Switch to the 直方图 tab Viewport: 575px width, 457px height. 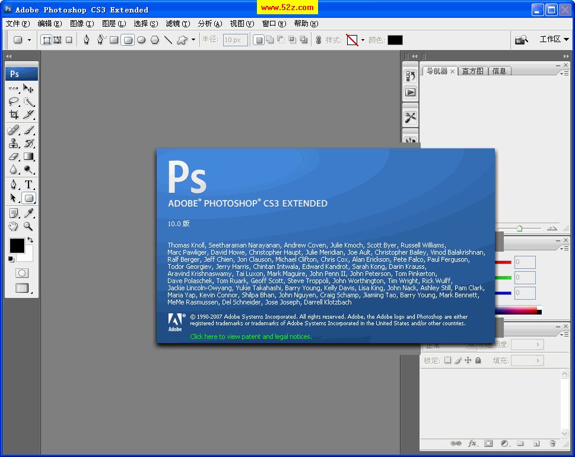point(473,71)
